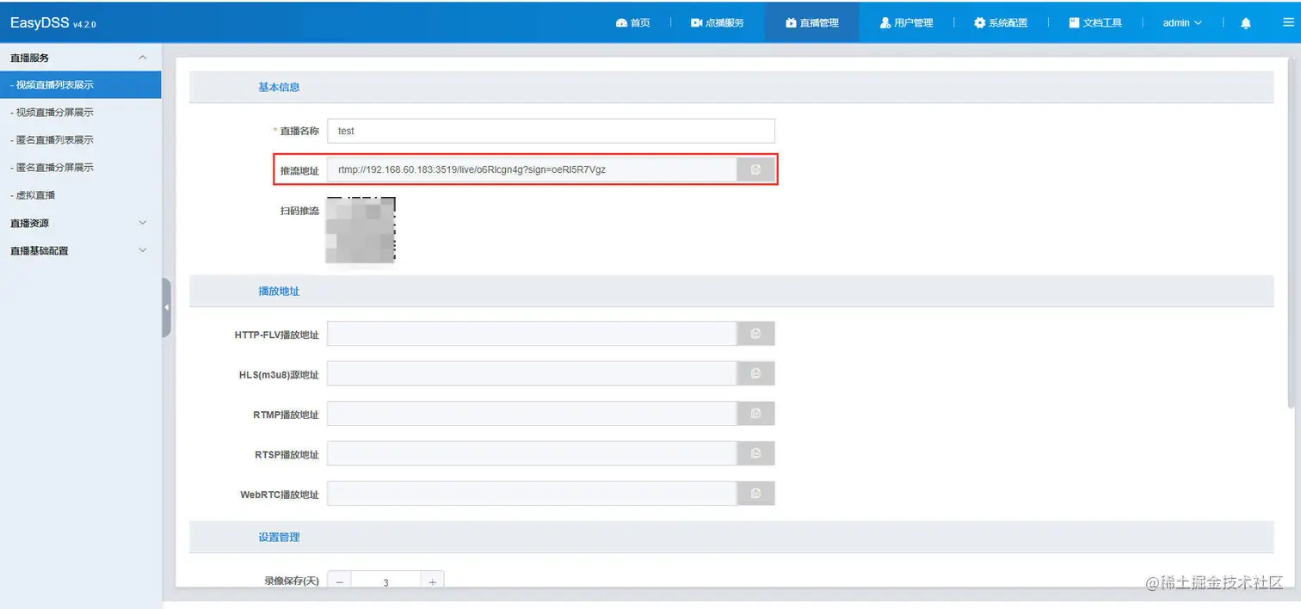
Task: Copy the 推流地址 push URL
Action: [755, 169]
